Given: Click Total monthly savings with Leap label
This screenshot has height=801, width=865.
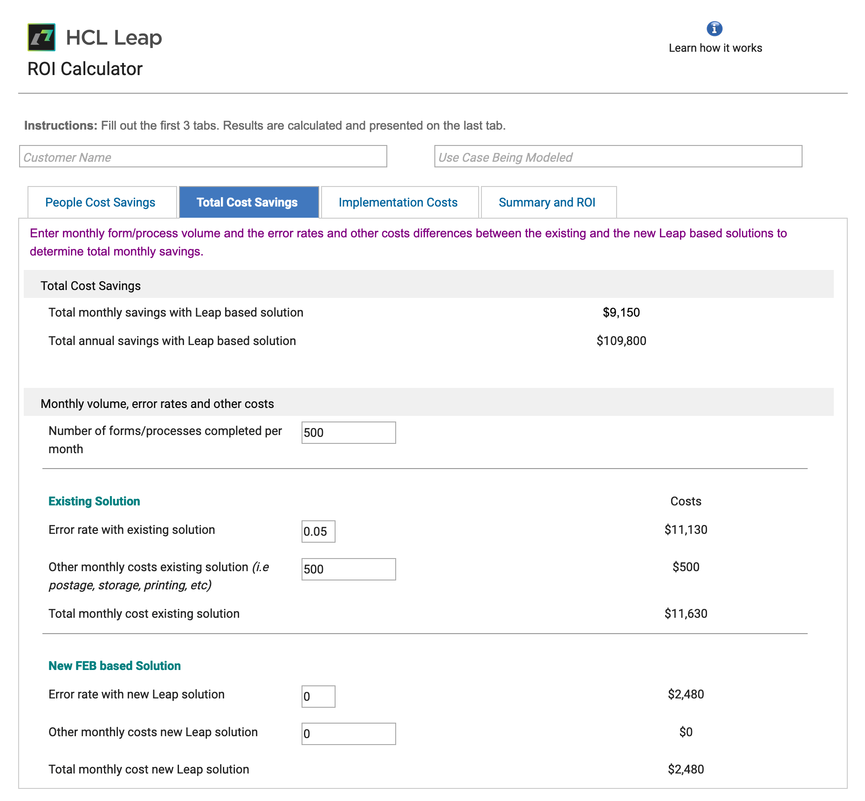Looking at the screenshot, I should coord(176,312).
